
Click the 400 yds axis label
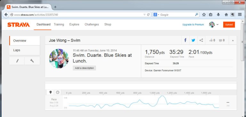coord(103,93)
